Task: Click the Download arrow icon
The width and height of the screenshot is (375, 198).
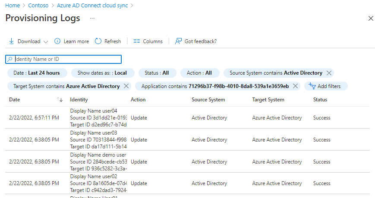Action: pos(11,41)
